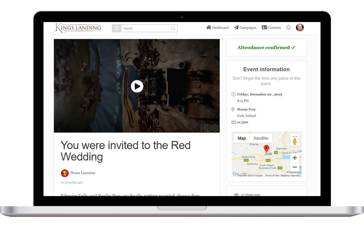This screenshot has width=364, height=228.
Task: Click the red map marker on Cork
Action: [x=266, y=149]
